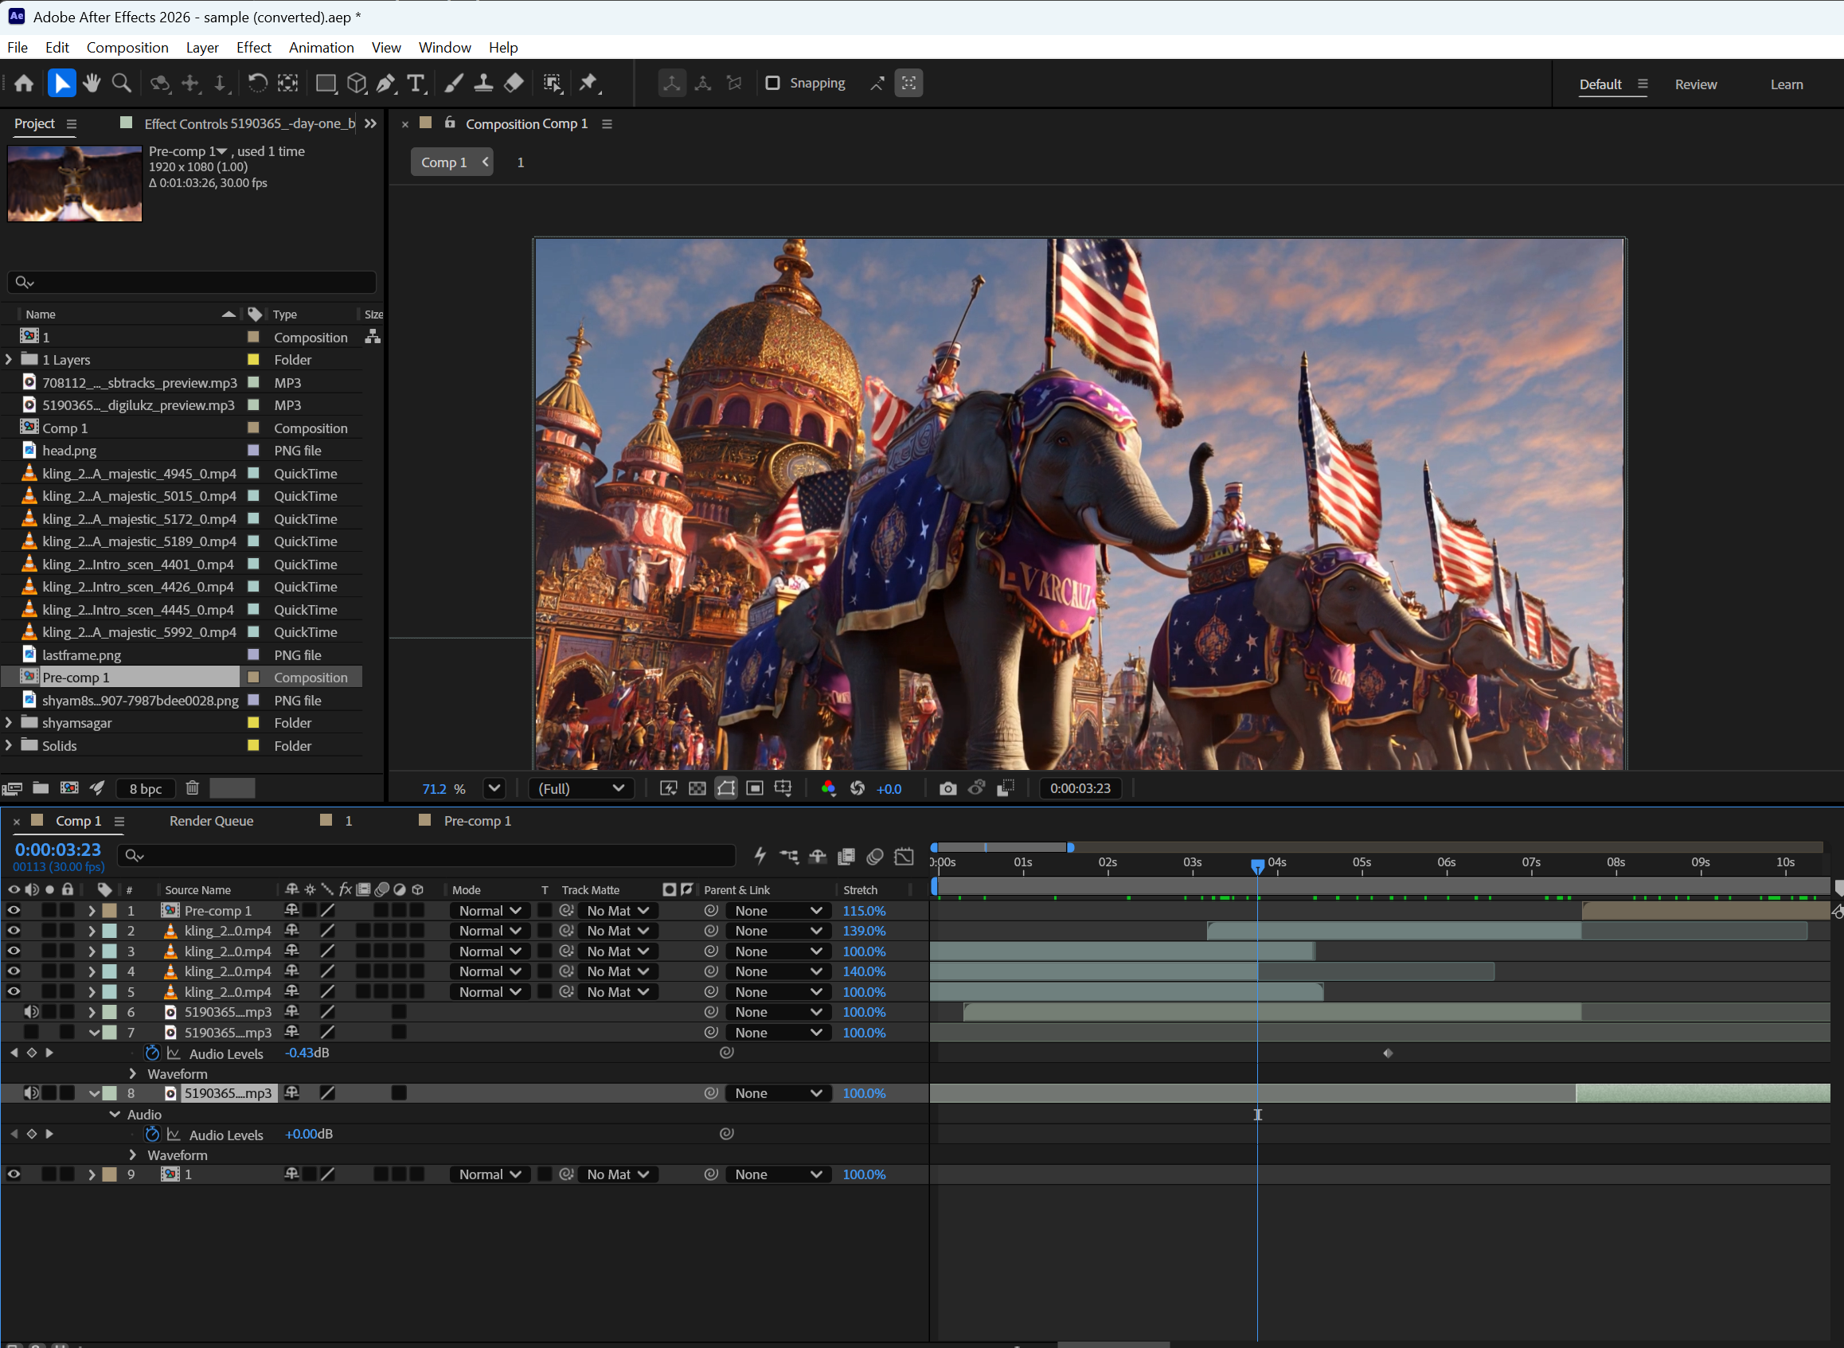Open the Effect menu
Image resolution: width=1844 pixels, height=1348 pixels.
[x=254, y=47]
